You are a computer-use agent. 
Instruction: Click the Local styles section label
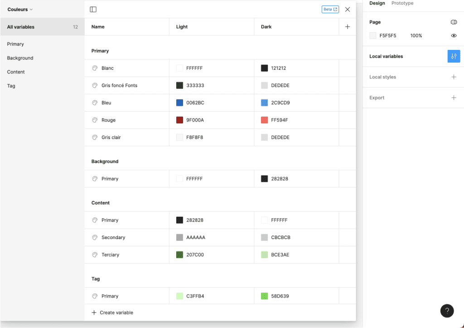pyautogui.click(x=382, y=77)
